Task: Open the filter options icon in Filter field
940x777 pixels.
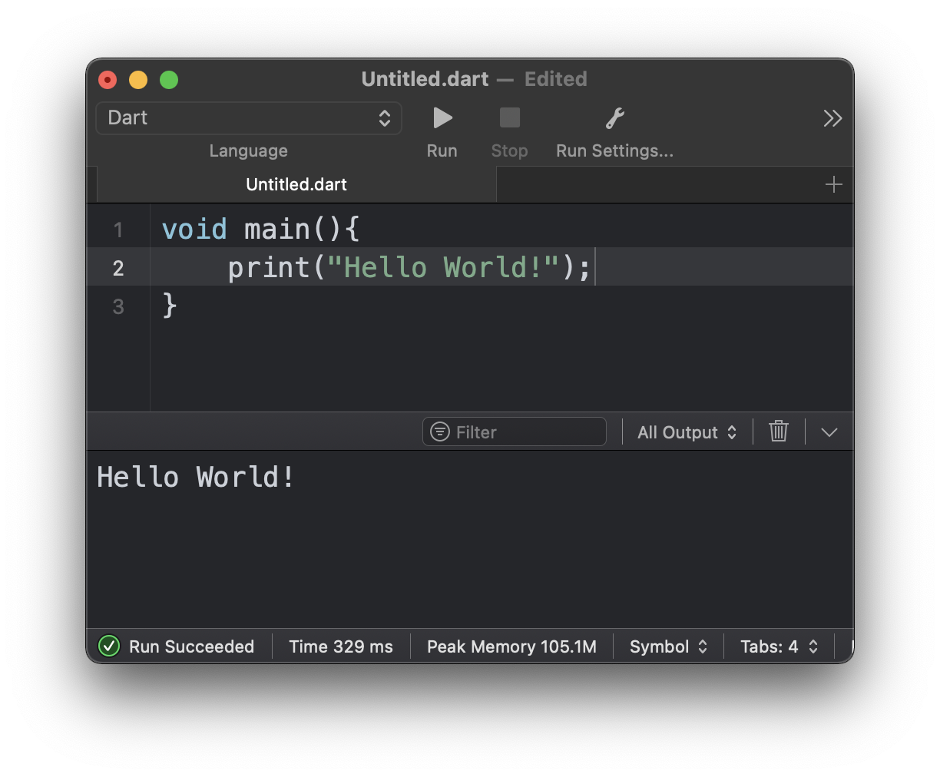Action: (x=440, y=432)
